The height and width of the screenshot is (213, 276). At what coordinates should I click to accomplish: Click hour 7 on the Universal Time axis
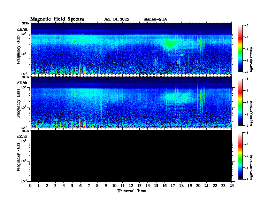click(x=89, y=186)
